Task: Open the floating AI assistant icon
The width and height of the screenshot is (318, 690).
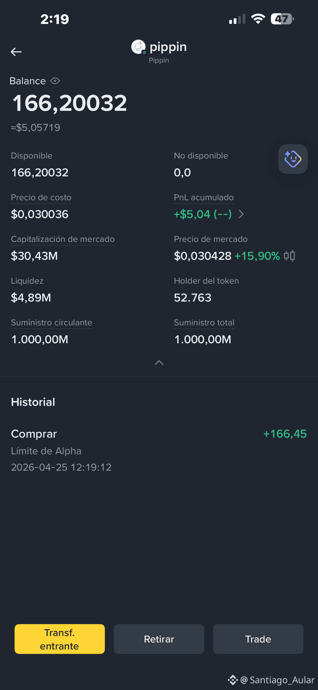Action: coord(293,159)
